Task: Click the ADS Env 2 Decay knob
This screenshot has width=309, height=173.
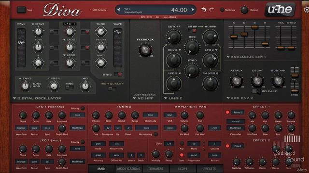Action: pos(257,81)
